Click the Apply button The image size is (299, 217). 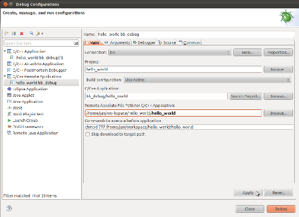click(x=248, y=192)
